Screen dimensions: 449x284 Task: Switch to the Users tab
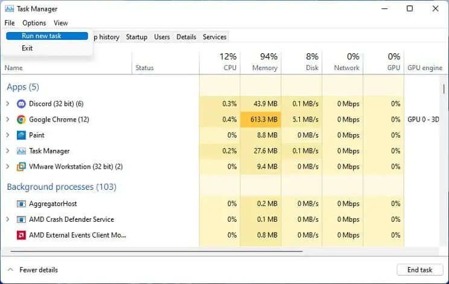tap(162, 37)
